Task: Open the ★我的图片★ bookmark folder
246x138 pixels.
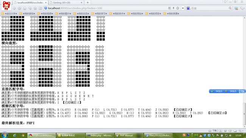Action: click(x=63, y=14)
